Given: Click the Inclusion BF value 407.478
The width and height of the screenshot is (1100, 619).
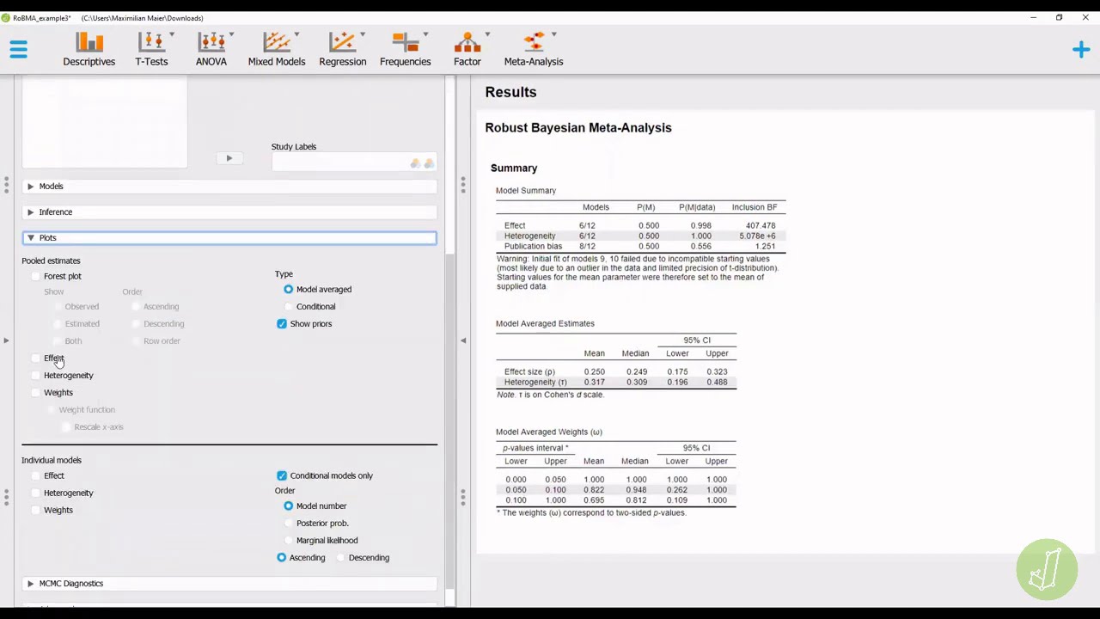Looking at the screenshot, I should tap(761, 225).
